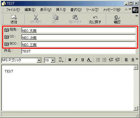Click the Paste (貼り付け) toolbar icon
Viewport: 140px width, 118px height.
click(x=75, y=17)
